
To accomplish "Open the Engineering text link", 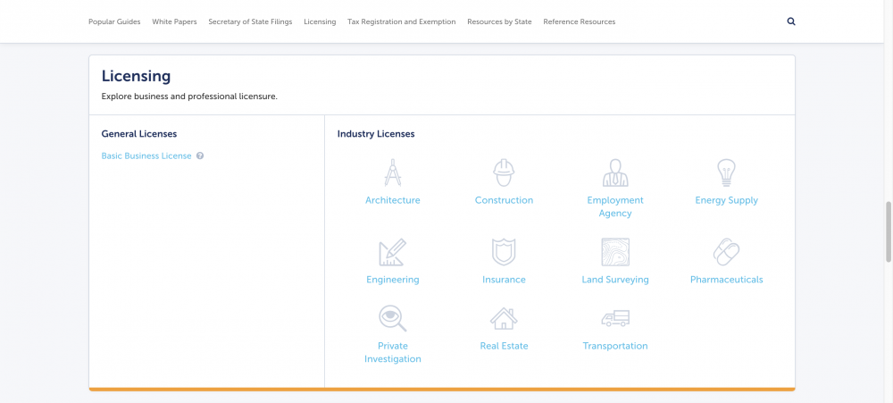I will [392, 280].
